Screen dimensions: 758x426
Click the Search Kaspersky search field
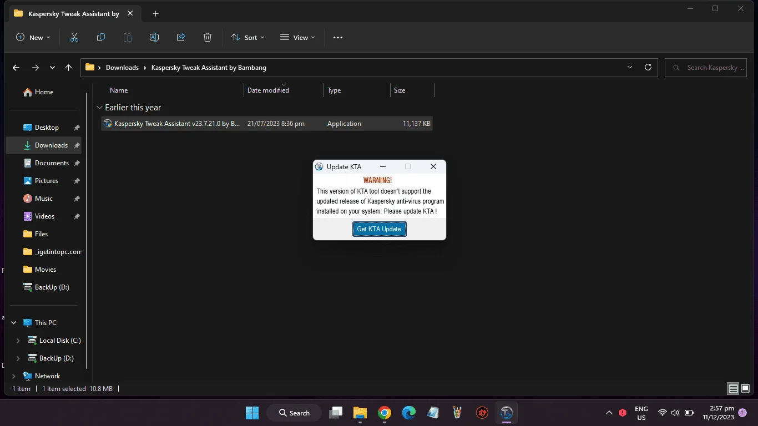(706, 68)
